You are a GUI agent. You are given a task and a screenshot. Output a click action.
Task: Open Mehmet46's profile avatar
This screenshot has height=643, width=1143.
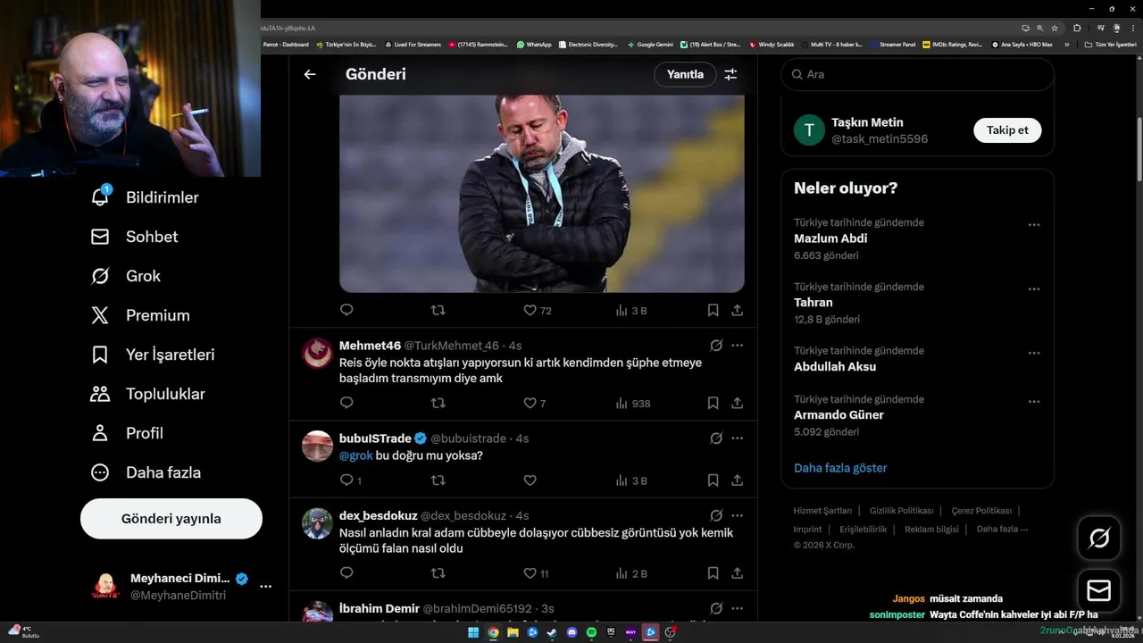pyautogui.click(x=318, y=353)
